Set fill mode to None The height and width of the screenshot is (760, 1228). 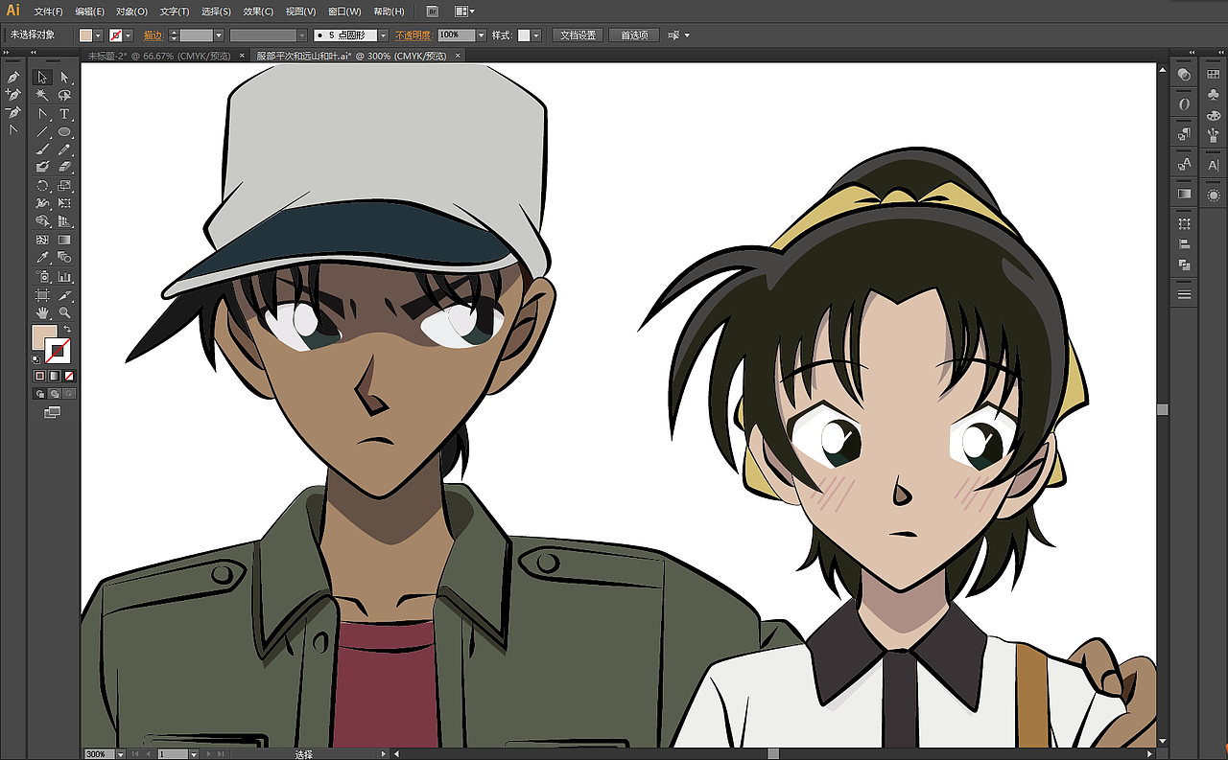69,376
